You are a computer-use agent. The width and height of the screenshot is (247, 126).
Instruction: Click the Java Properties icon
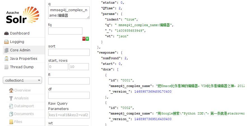6,59
